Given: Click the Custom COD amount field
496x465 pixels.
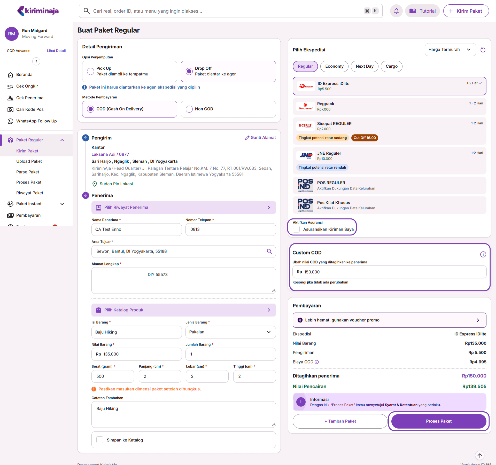Looking at the screenshot, I should [389, 272].
